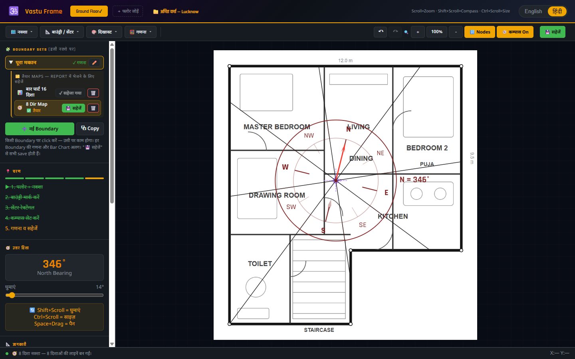
Task: Click the green सहेजें button in top toolbar
Action: point(553,32)
